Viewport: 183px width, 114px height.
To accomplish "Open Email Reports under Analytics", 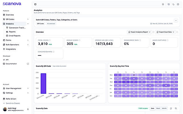I will [x=13, y=36].
